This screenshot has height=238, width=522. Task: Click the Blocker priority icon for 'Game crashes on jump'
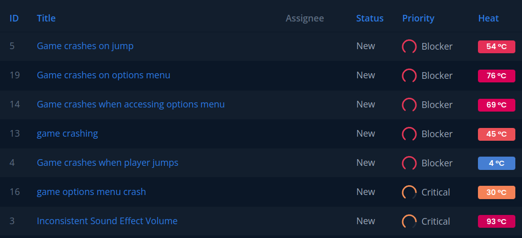pyautogui.click(x=409, y=47)
